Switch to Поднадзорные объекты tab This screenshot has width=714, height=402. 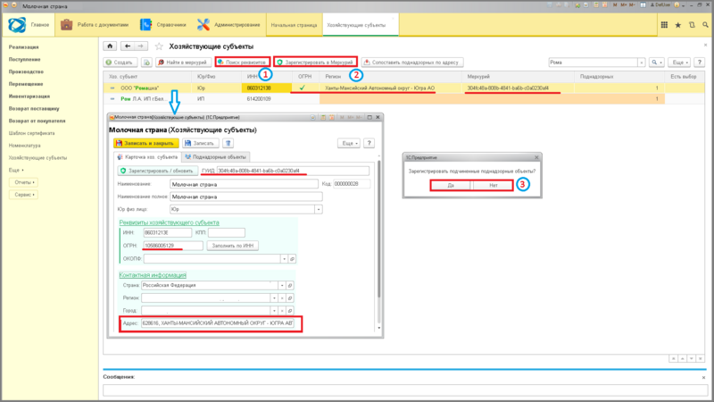tap(216, 157)
